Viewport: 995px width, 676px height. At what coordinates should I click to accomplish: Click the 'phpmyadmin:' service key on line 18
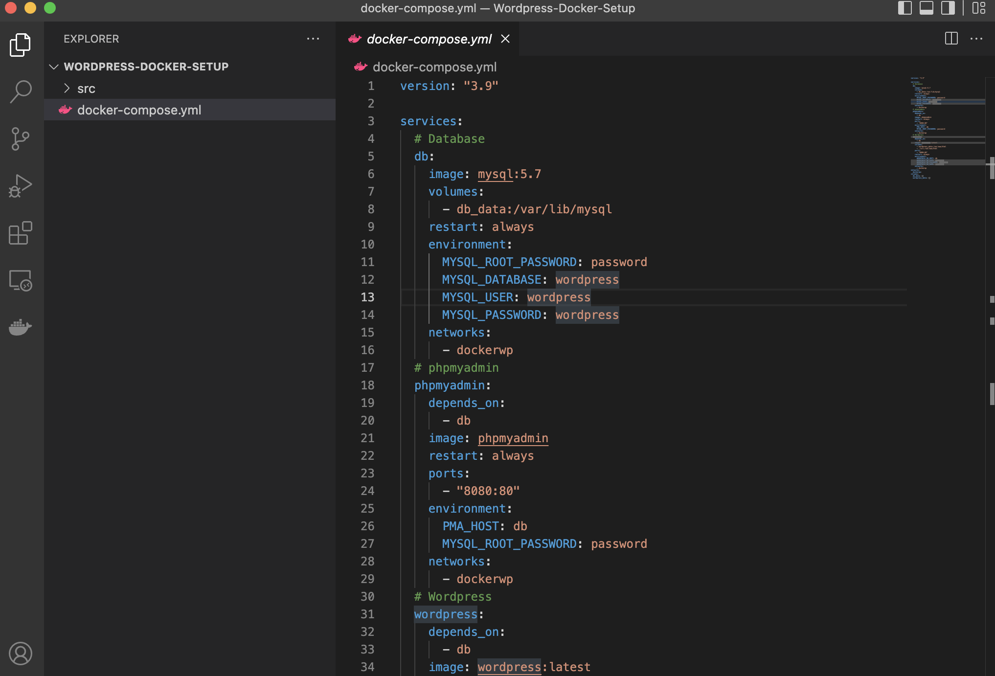point(452,385)
